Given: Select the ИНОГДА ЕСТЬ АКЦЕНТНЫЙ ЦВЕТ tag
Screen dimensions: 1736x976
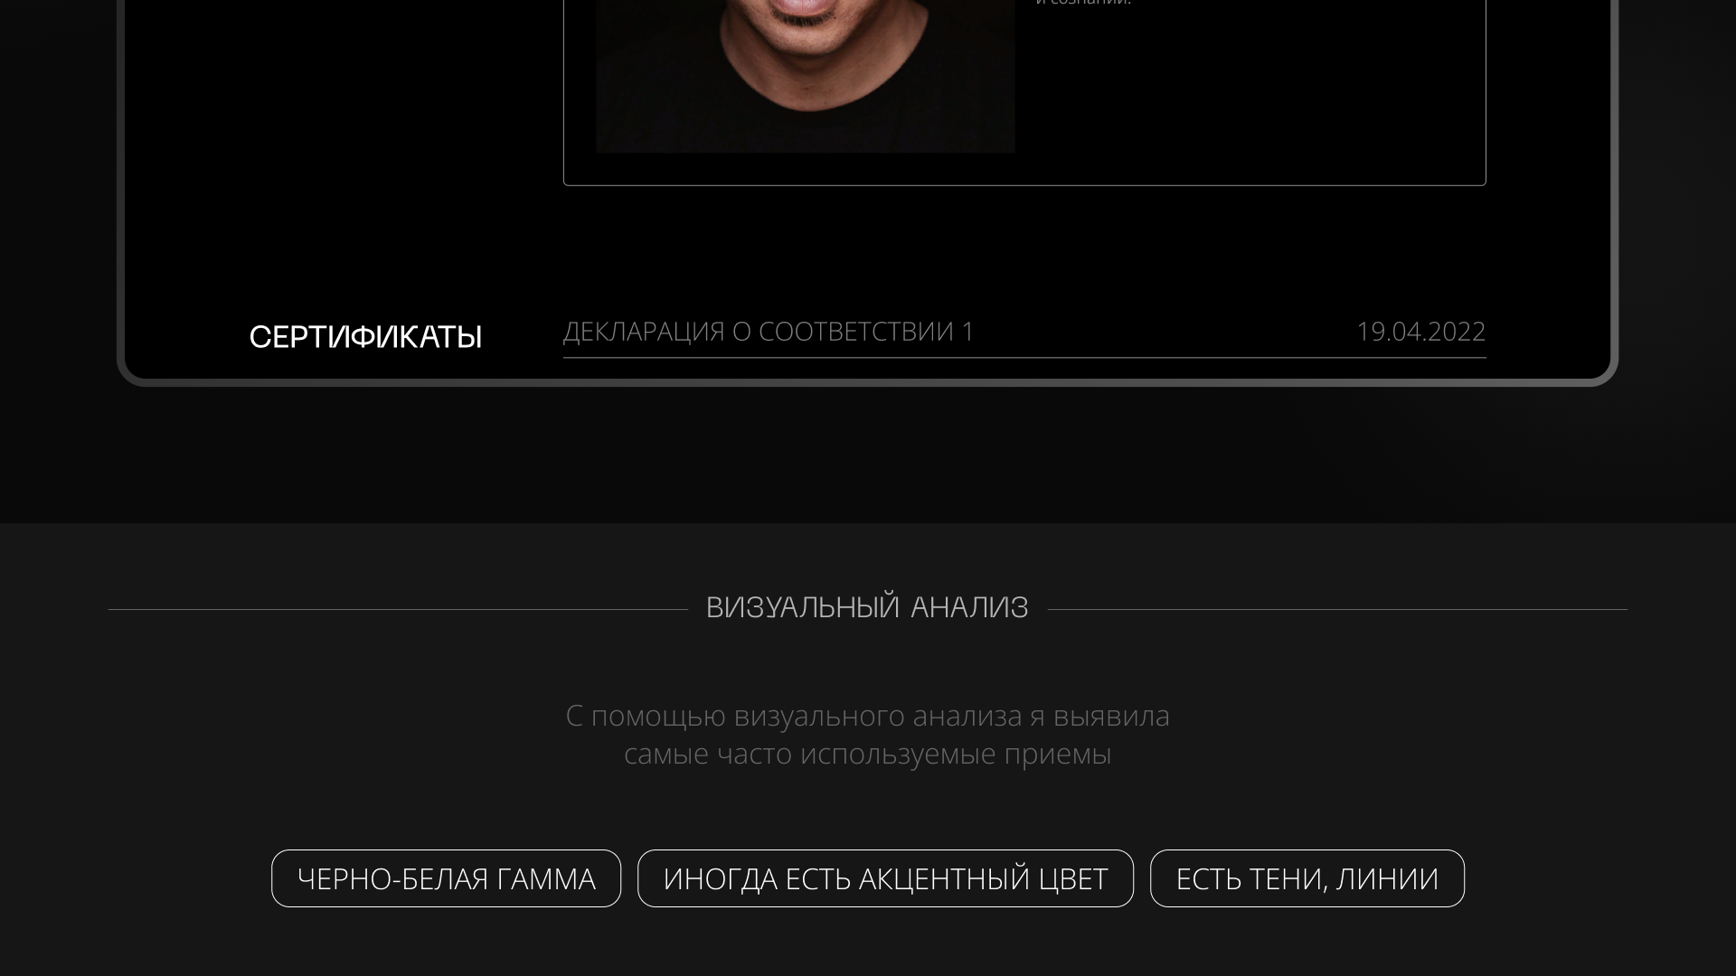Looking at the screenshot, I should point(885,878).
